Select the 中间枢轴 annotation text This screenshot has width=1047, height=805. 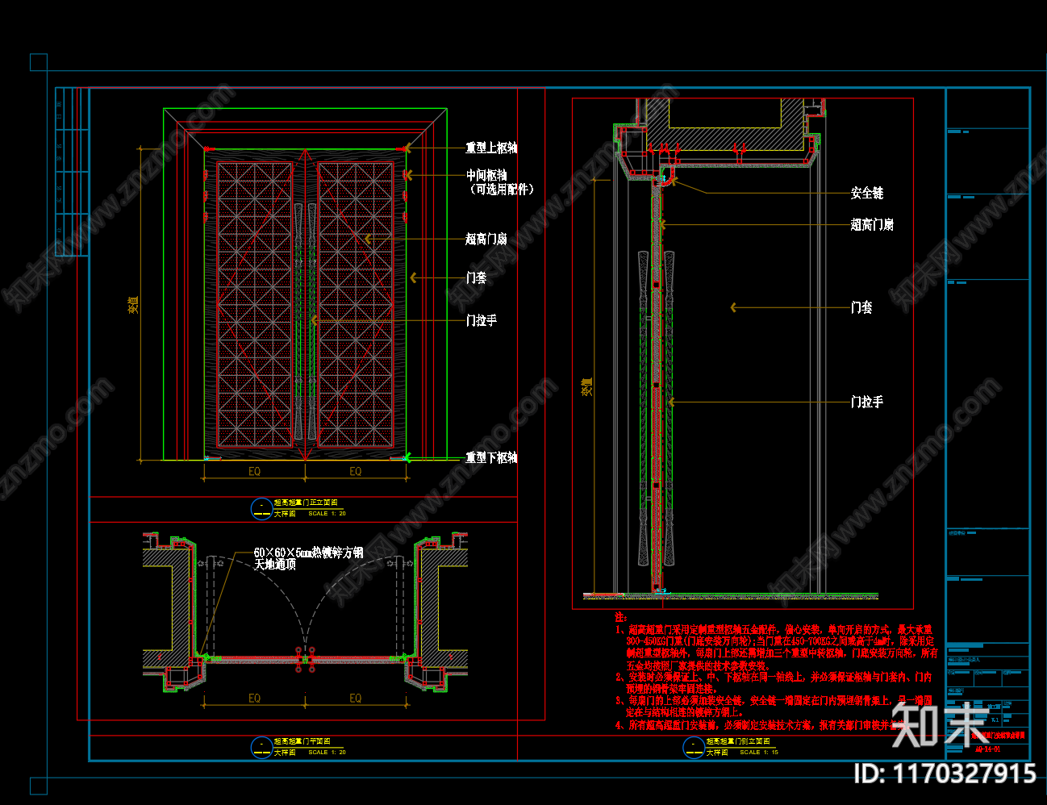486,175
